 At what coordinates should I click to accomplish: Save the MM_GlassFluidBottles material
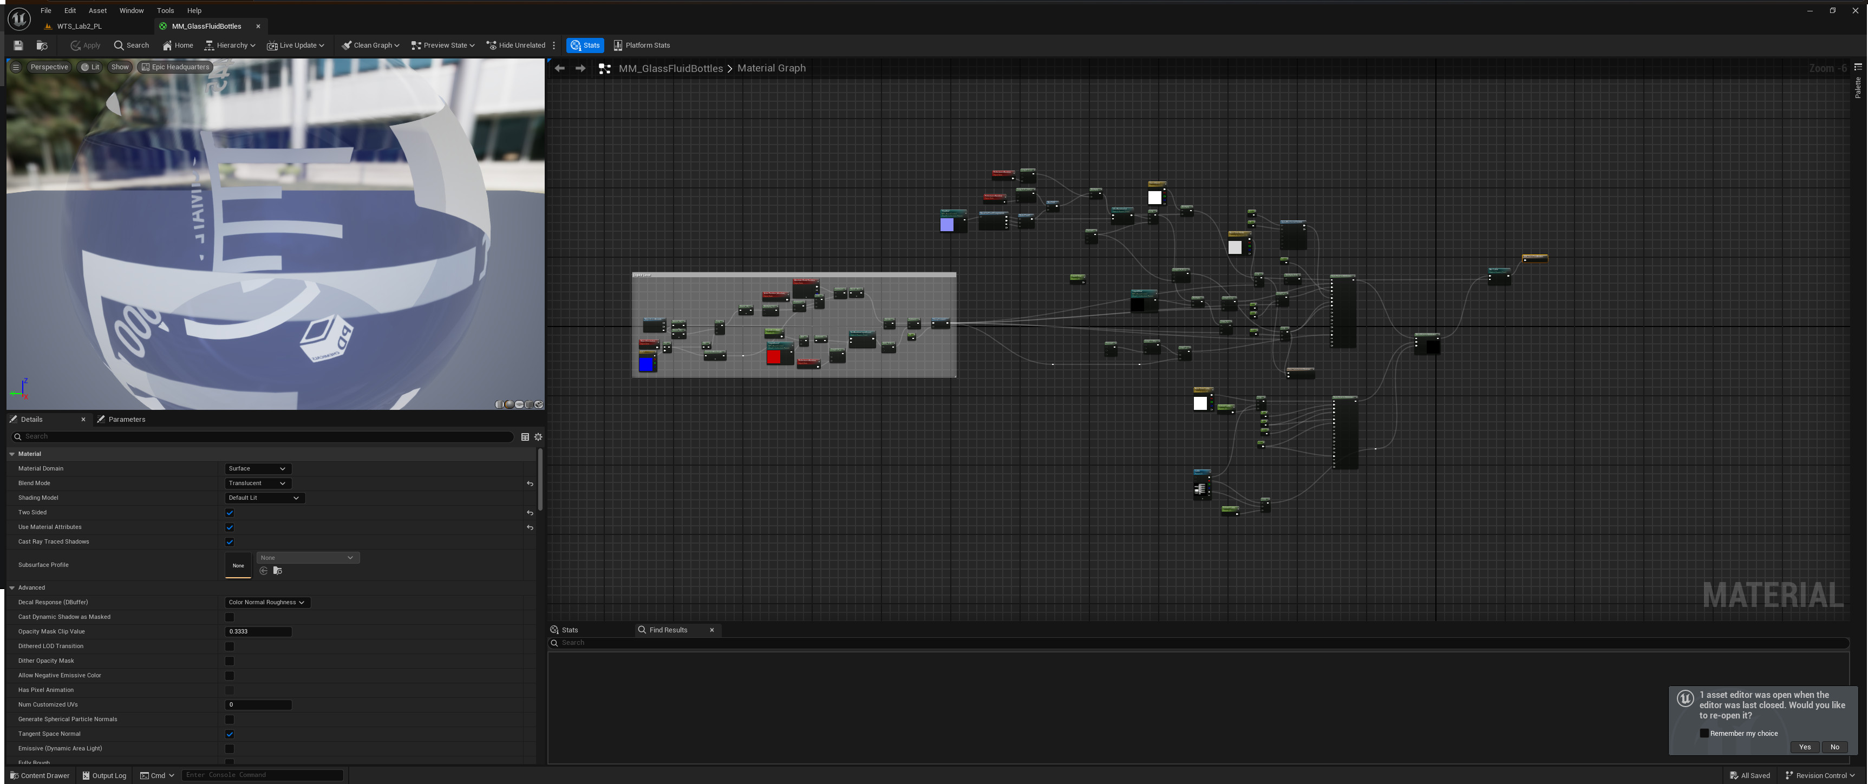[x=17, y=45]
